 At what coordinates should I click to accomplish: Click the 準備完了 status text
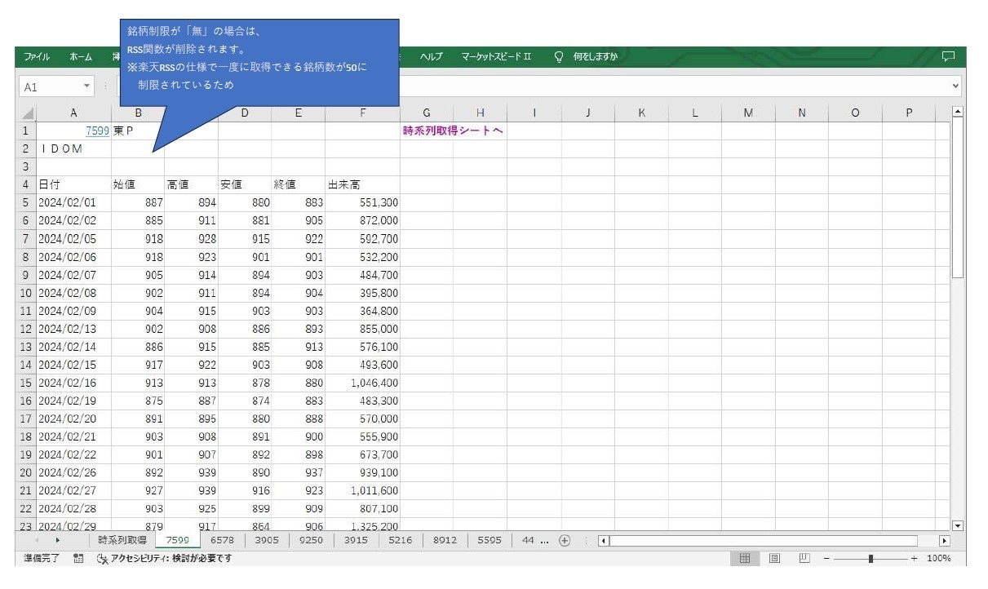pos(41,559)
